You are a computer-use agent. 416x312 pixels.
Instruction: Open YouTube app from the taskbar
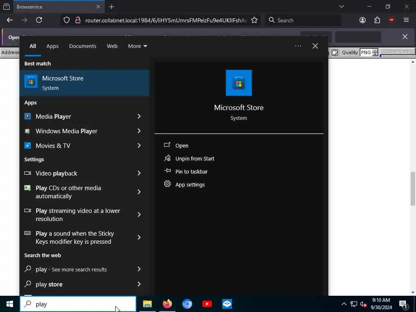pos(207,304)
